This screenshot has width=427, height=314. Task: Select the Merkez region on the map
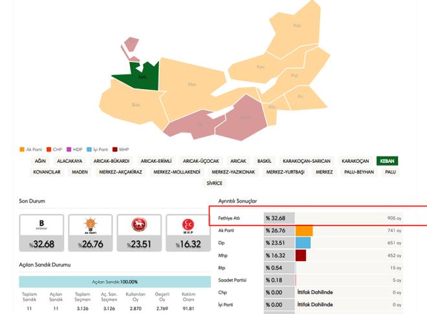pyautogui.click(x=192, y=84)
